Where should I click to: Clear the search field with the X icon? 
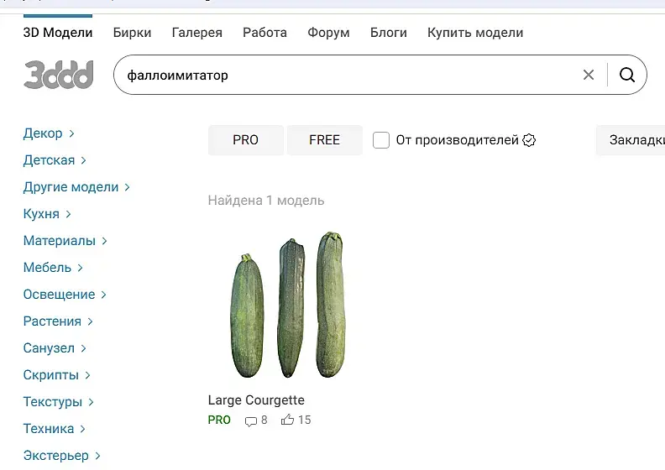coord(589,76)
